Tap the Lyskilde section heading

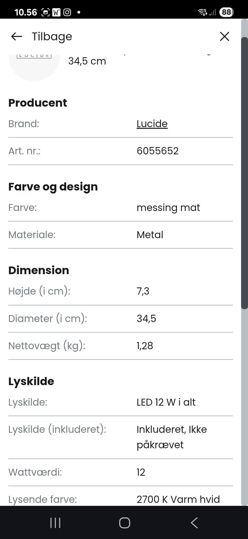pos(31,381)
